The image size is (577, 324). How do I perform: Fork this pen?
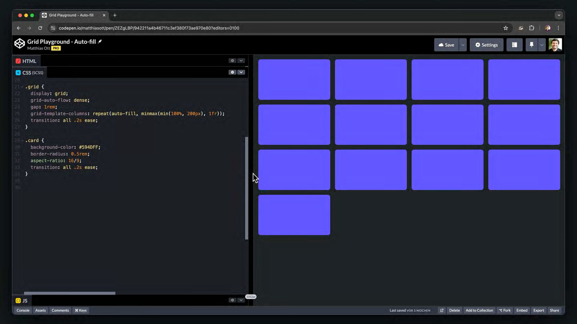(505, 310)
